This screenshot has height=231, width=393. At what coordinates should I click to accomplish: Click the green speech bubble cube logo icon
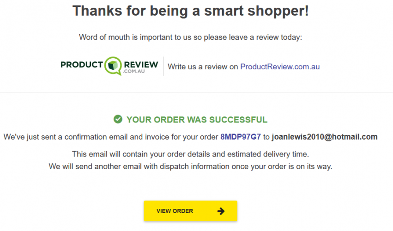pos(113,66)
